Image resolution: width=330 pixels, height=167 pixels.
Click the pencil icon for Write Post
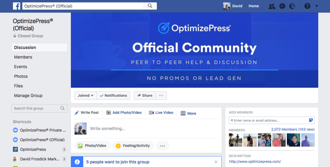point(77,113)
